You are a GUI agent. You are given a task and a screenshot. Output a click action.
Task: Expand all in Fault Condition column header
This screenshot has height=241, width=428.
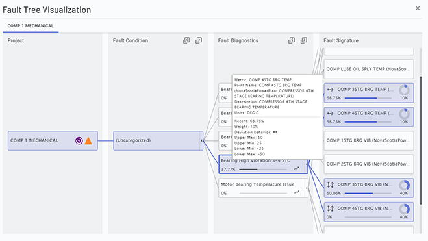coord(199,40)
